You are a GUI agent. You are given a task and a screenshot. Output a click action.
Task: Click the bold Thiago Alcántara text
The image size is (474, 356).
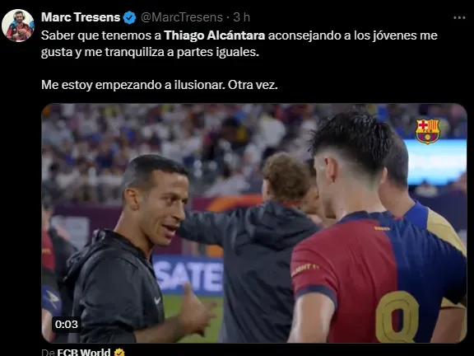point(215,35)
